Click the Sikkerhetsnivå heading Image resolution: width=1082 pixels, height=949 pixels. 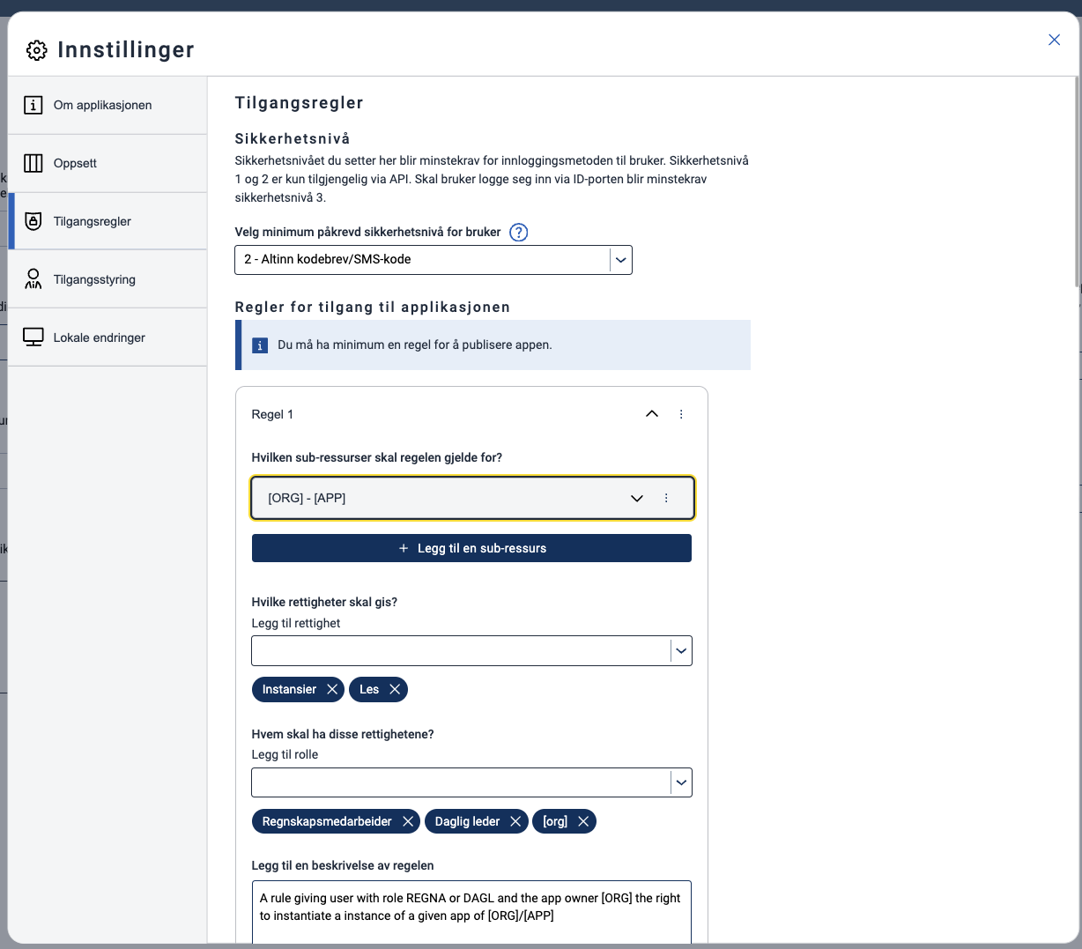tap(293, 138)
